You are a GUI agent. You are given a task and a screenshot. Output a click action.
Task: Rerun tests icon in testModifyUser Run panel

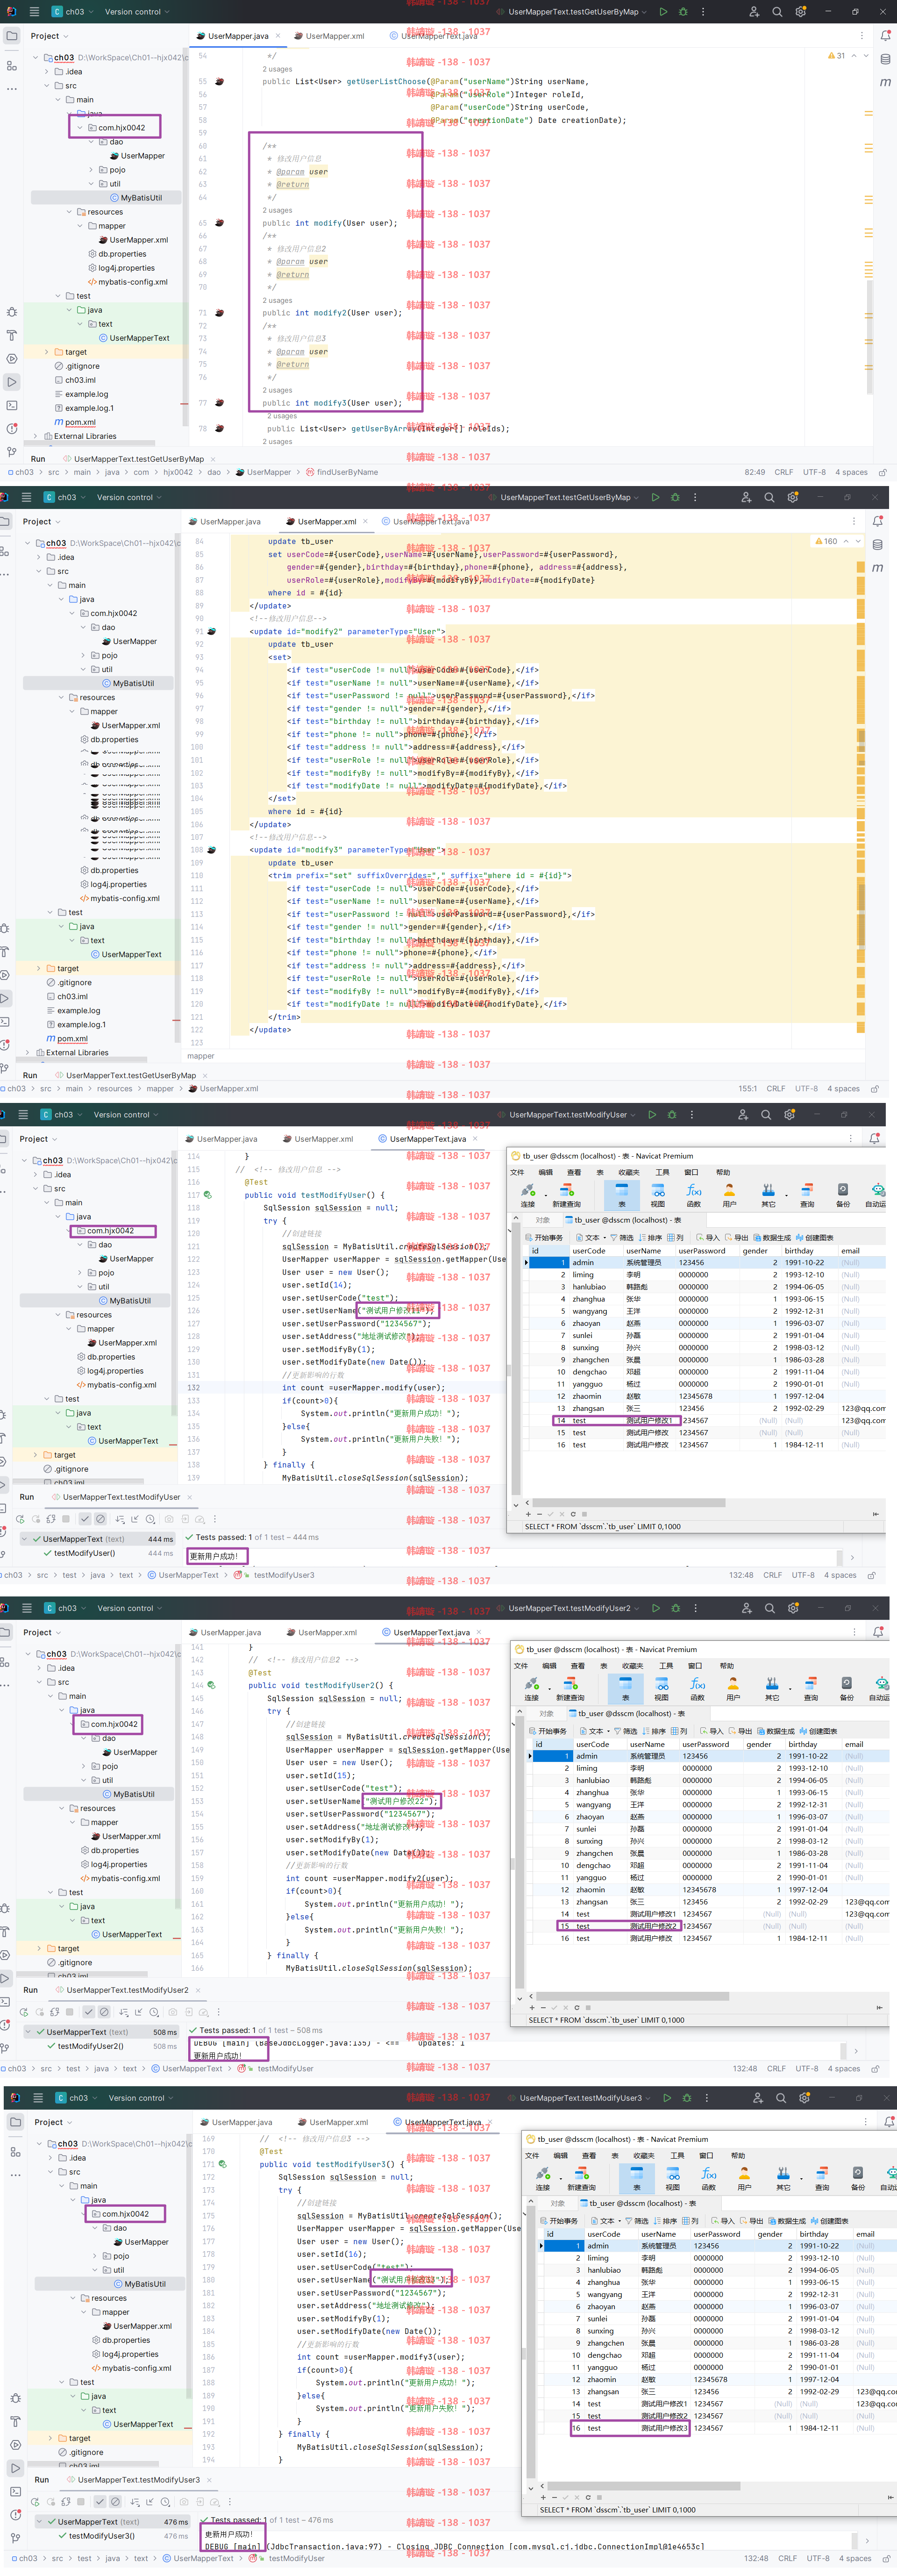click(20, 1519)
